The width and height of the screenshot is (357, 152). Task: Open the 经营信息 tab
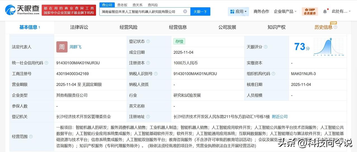[x=178, y=27]
